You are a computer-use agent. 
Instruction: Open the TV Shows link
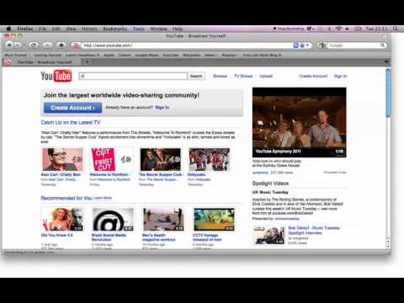pyautogui.click(x=243, y=76)
